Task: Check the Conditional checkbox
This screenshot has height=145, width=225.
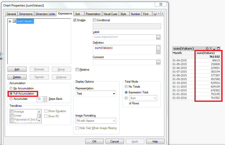Action: tap(94, 20)
